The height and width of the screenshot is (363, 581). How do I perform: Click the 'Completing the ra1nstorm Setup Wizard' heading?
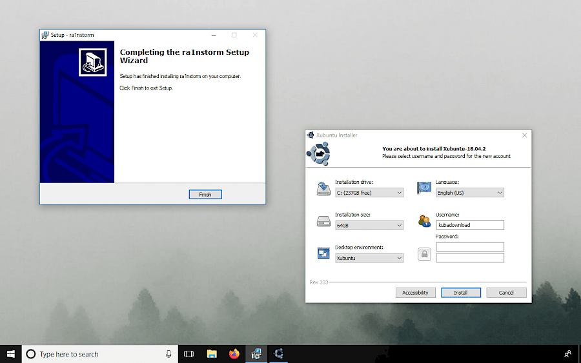185,56
